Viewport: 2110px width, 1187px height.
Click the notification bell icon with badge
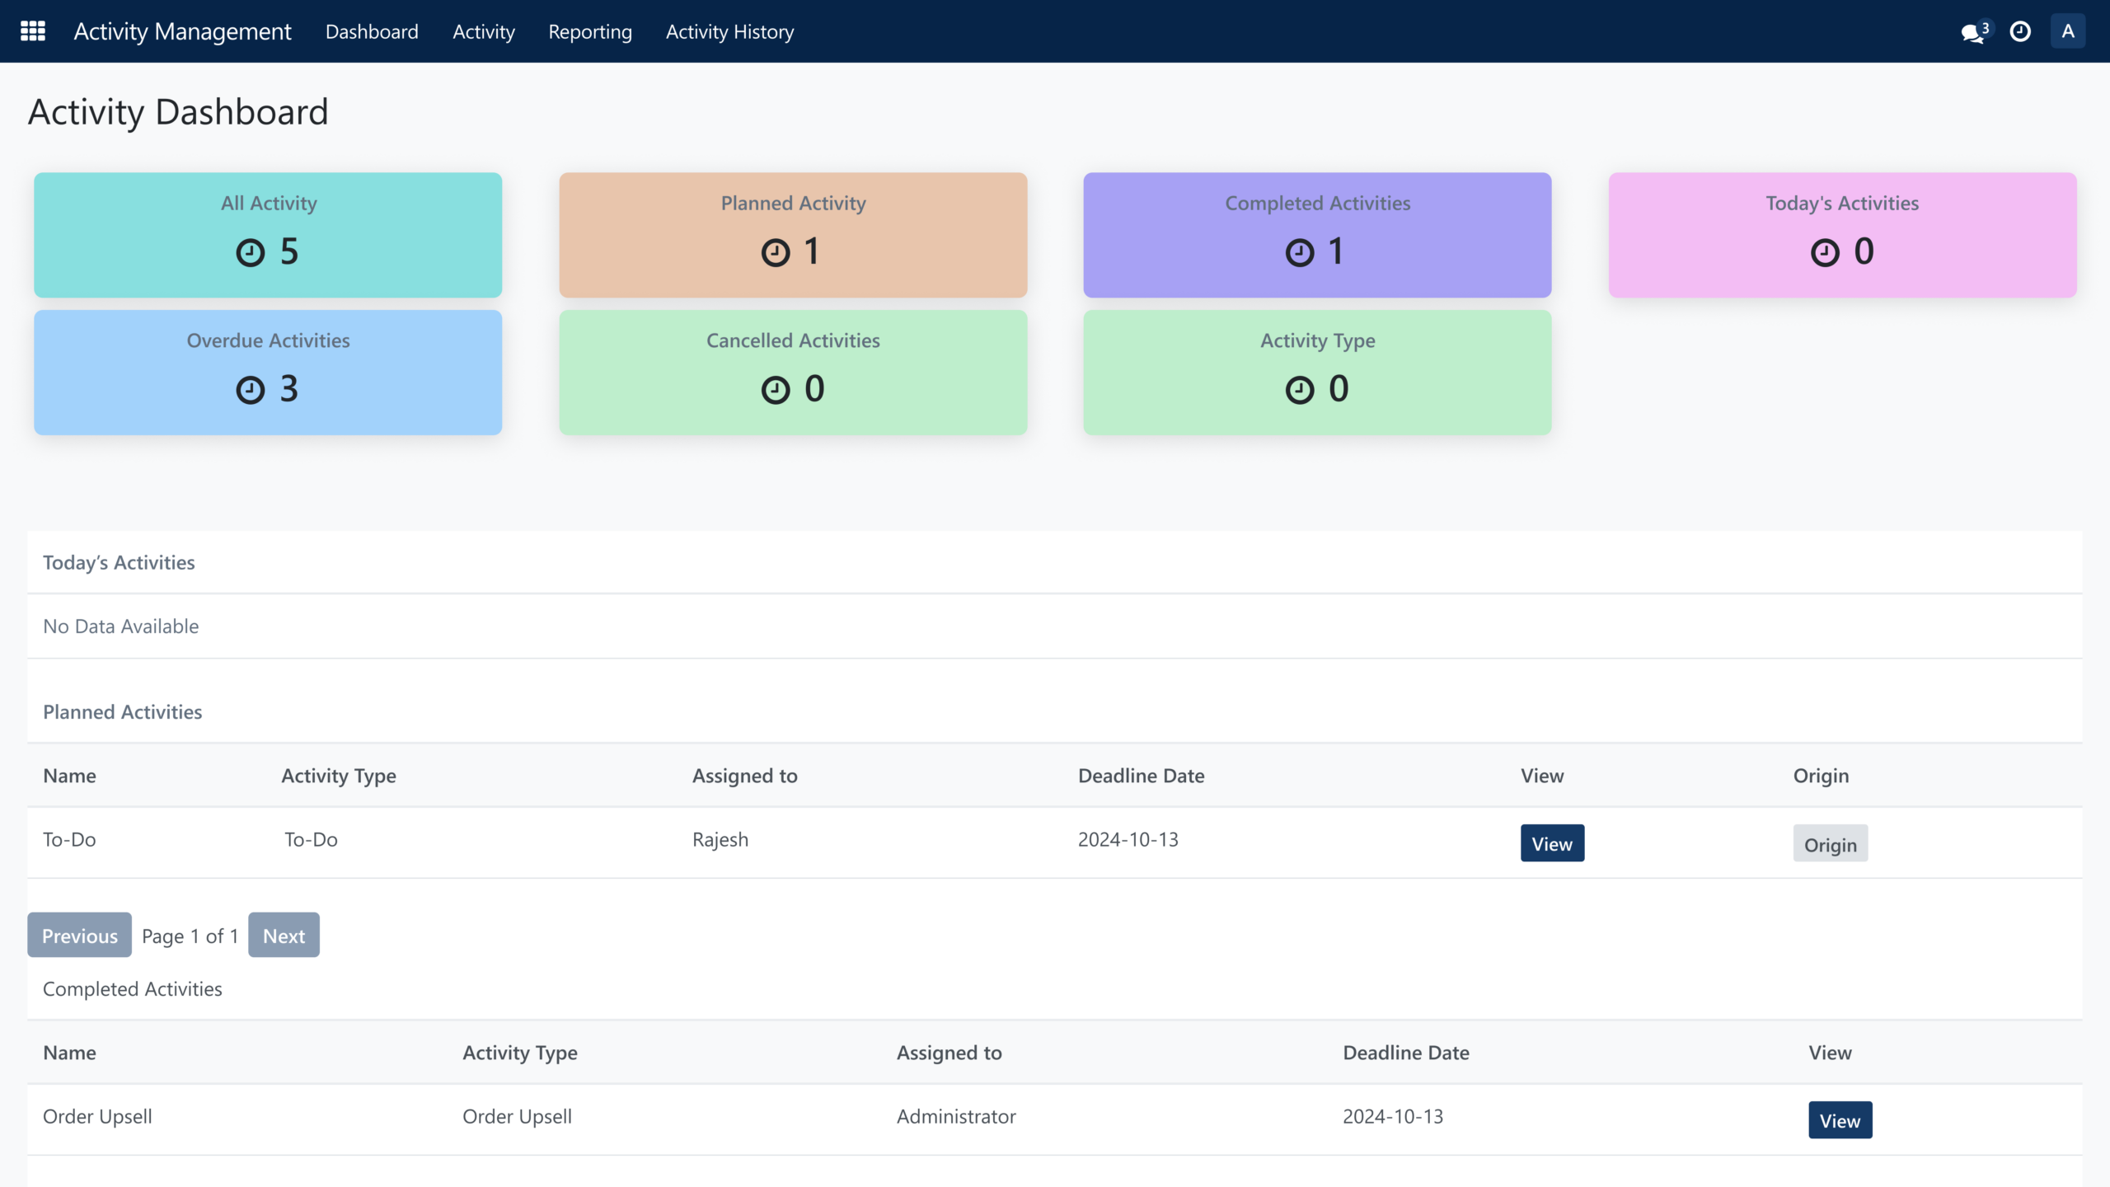pyautogui.click(x=1974, y=30)
